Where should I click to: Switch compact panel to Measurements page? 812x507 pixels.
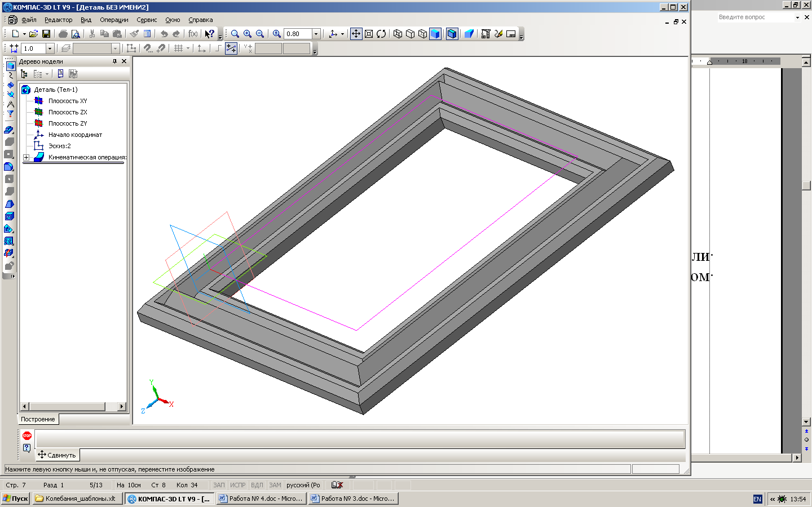click(x=10, y=104)
